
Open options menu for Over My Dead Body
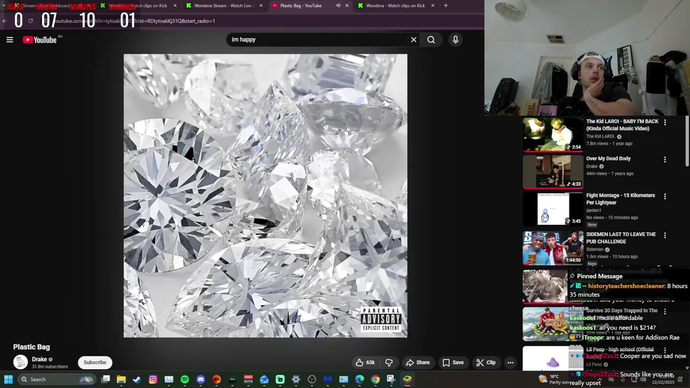click(665, 160)
